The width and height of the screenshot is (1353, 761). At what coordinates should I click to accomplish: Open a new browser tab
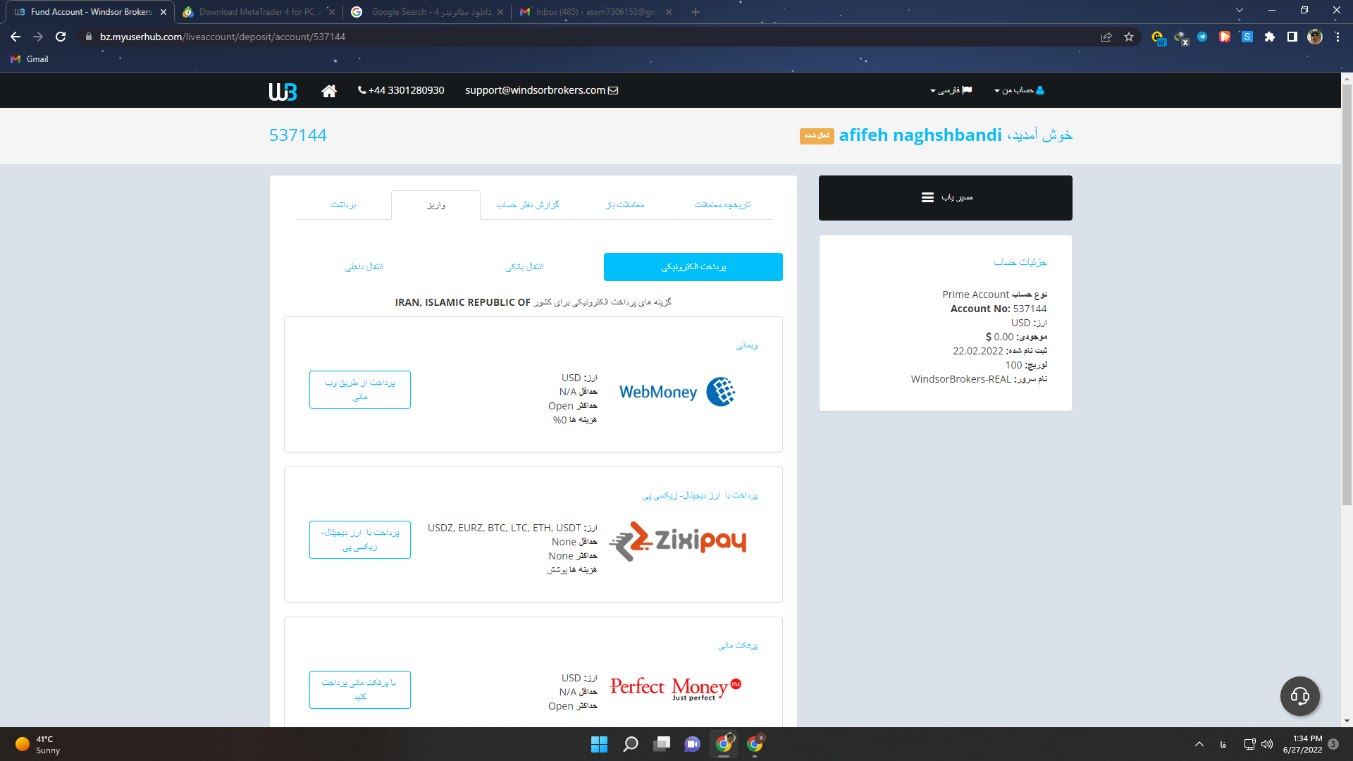coord(696,12)
